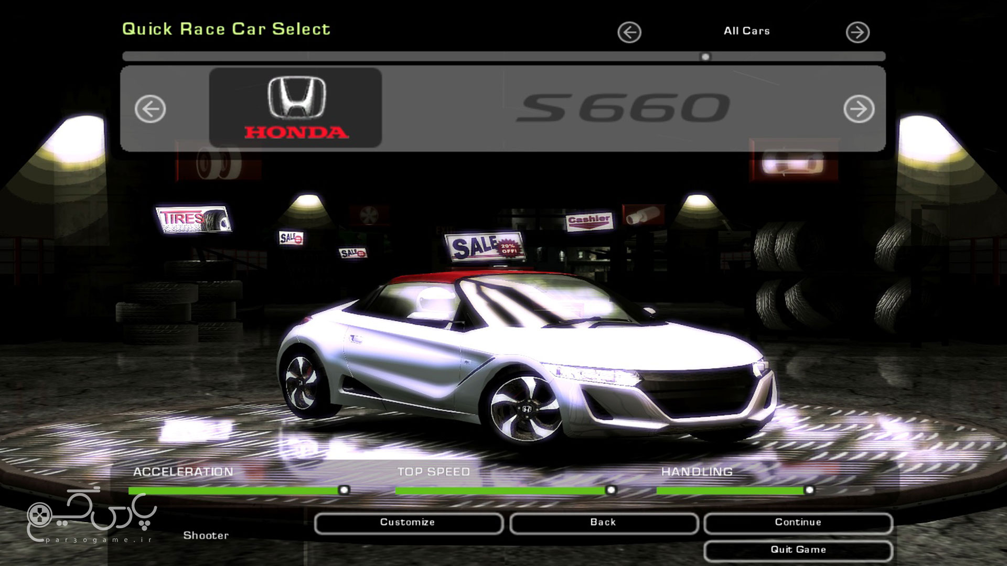The width and height of the screenshot is (1007, 566).
Task: Click the Top Speed stat bar handle
Action: coord(610,490)
